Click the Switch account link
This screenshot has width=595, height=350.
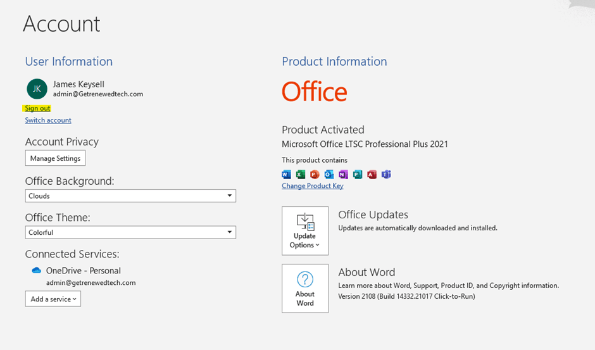point(48,120)
